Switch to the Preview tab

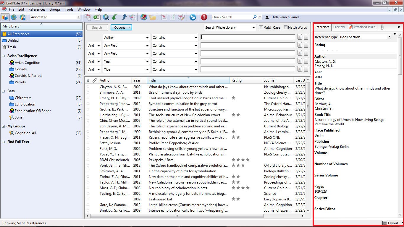[339, 27]
